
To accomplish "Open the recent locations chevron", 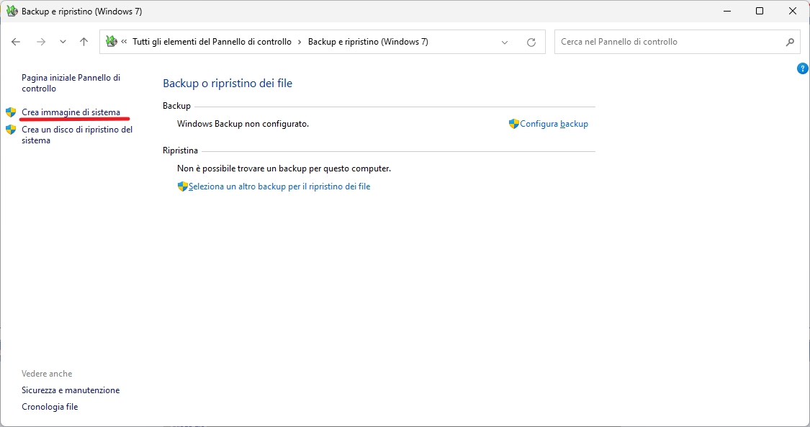I will pyautogui.click(x=63, y=42).
